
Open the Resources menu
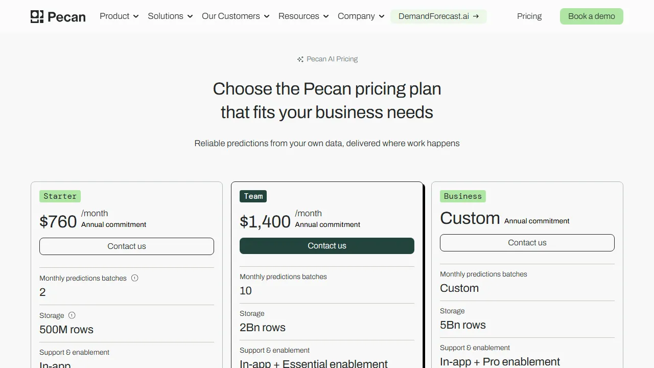pos(303,16)
